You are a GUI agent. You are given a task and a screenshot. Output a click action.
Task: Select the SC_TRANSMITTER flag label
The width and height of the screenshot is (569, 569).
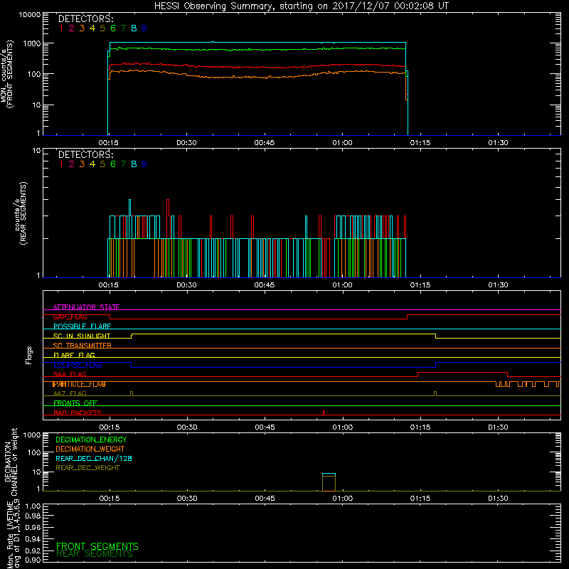pos(82,346)
